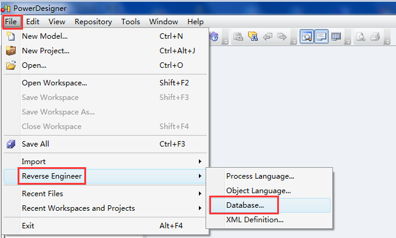Open the View menu
This screenshot has width=396, height=238.
[57, 22]
